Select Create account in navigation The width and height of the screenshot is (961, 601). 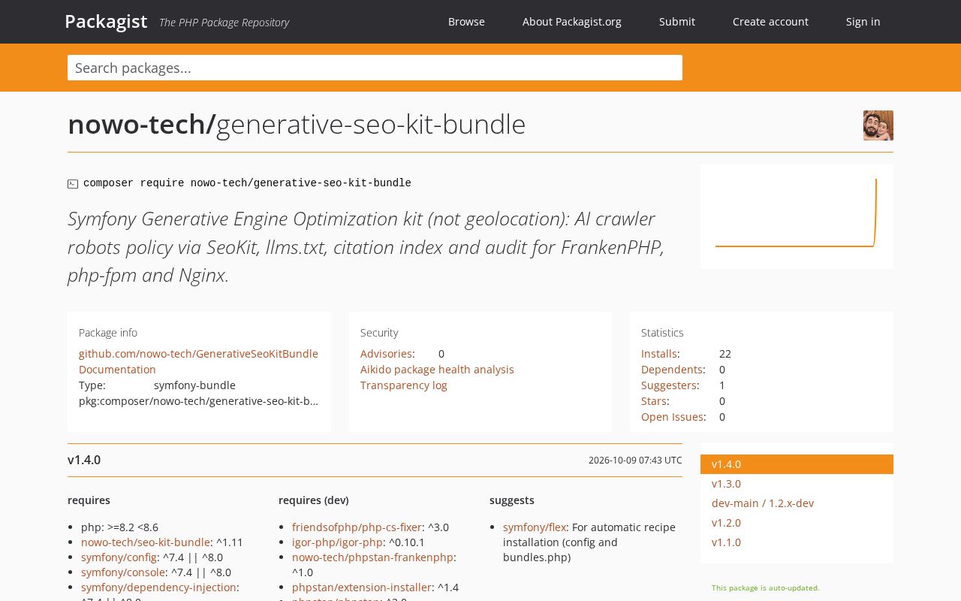click(x=770, y=22)
